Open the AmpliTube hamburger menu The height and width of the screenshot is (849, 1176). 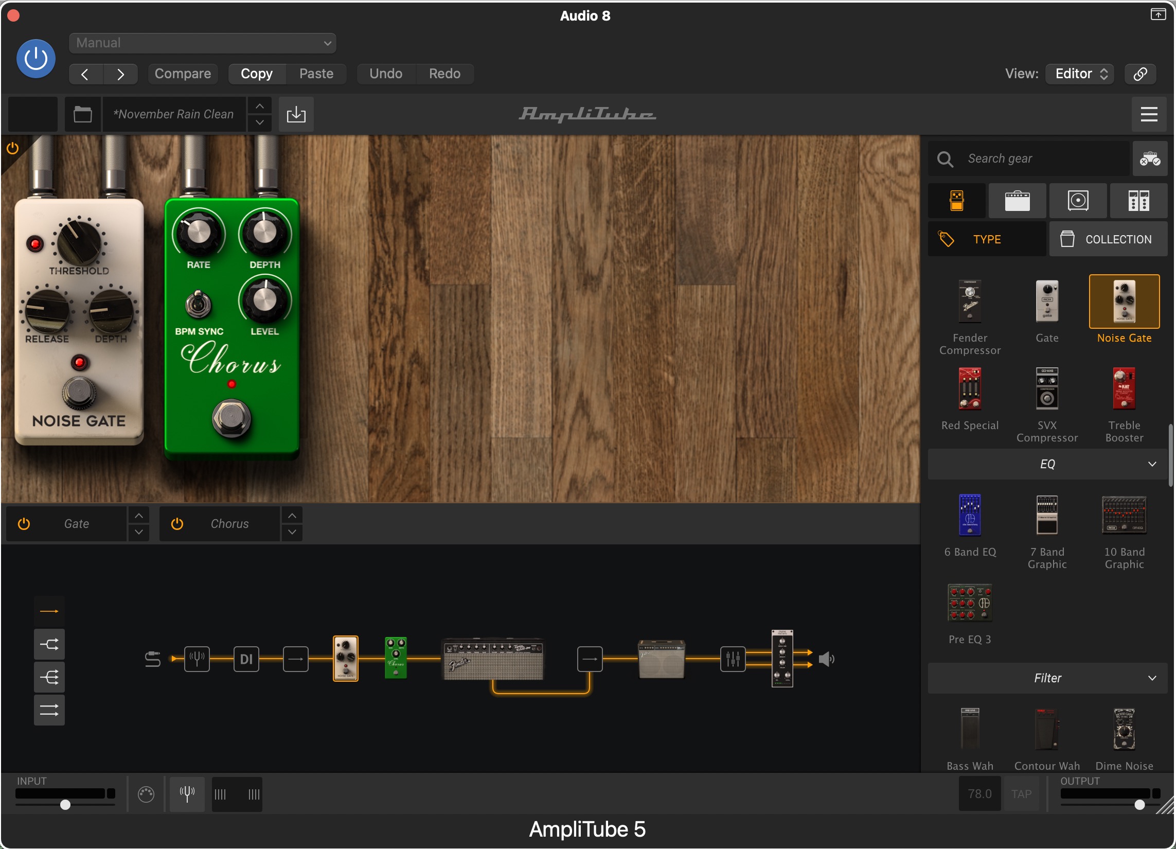coord(1149,114)
